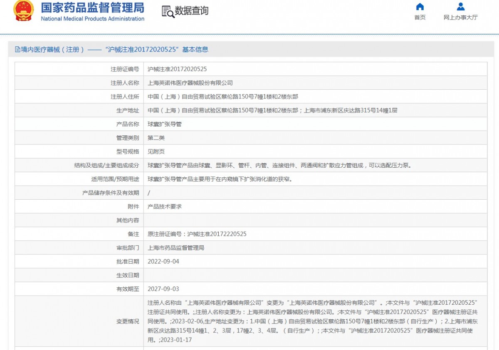Click expiry date 2027-09-03
The image size is (499, 350).
tap(163, 289)
